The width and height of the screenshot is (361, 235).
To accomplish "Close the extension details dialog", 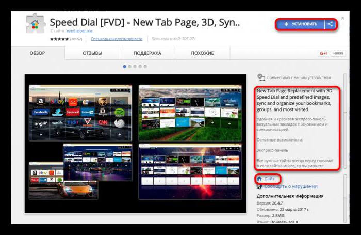I will click(343, 18).
